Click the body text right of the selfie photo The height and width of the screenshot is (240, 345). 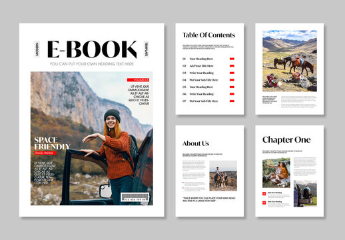point(305,167)
